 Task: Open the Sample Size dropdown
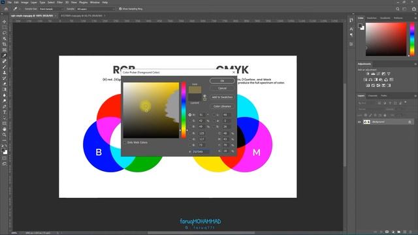click(52, 8)
